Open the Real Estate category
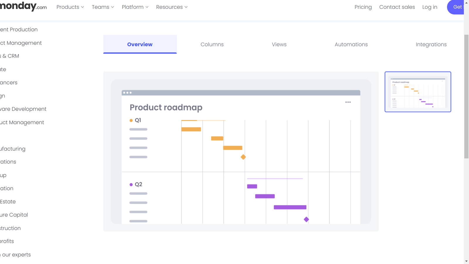The width and height of the screenshot is (469, 264). [8, 202]
